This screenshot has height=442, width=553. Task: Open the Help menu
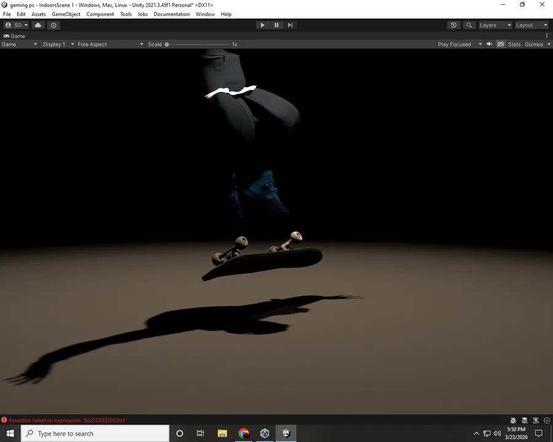point(226,14)
